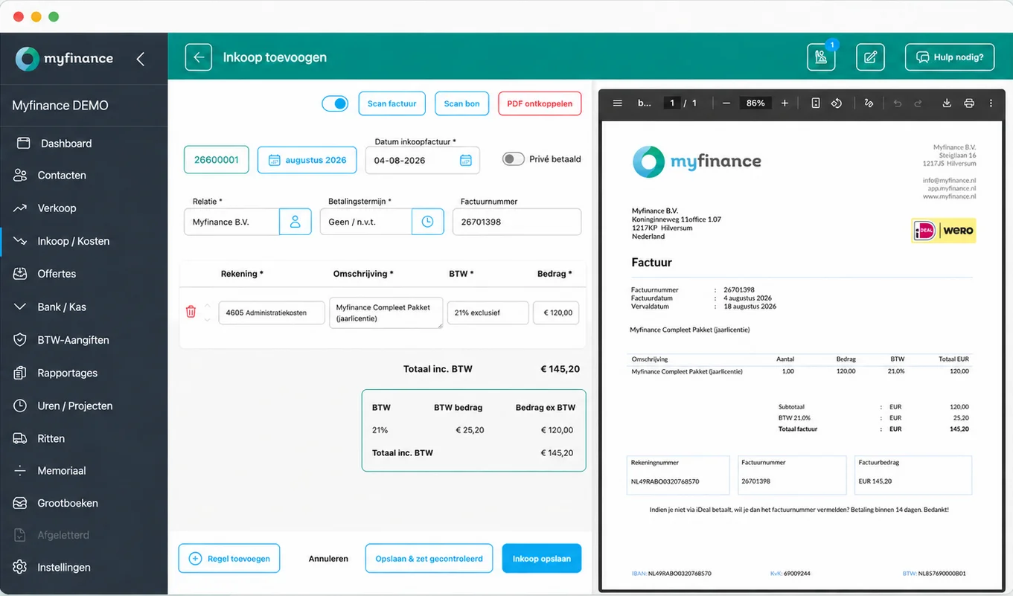Click the Omschrijving text box
1013x596 pixels.
[386, 313]
